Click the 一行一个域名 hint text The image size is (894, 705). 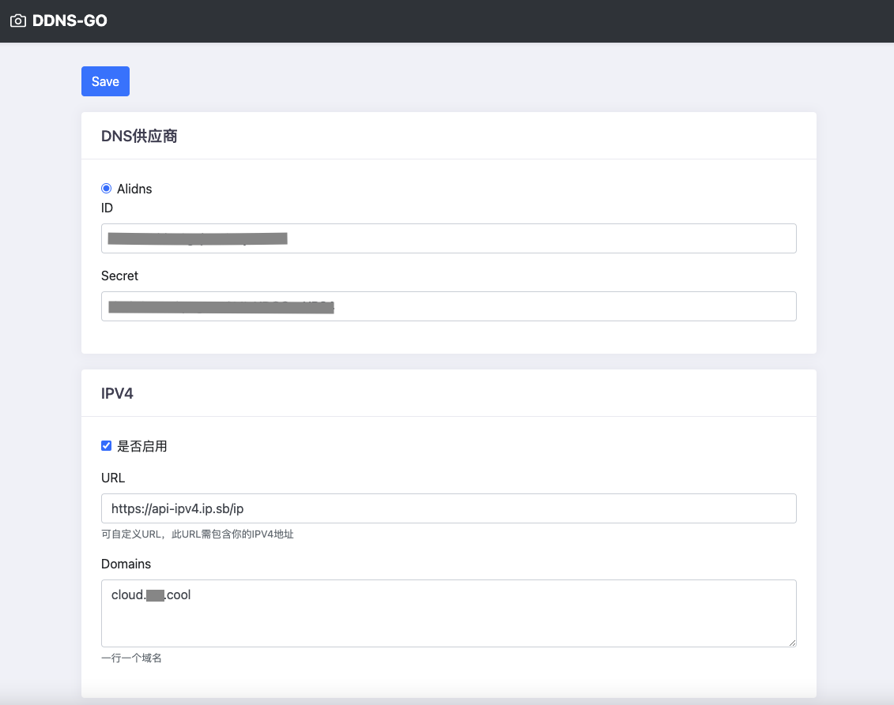click(131, 658)
